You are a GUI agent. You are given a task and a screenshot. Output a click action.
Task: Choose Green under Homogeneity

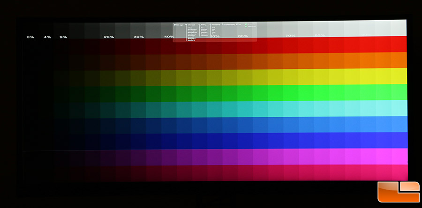coord(213,32)
